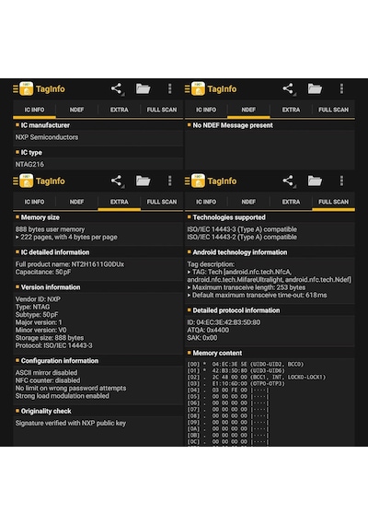Switch to the EXTRA tab above IC manufacturer
Viewport: 368px width, 525px height.
pos(119,110)
